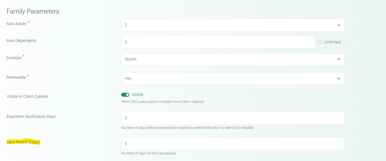Open the Renewable select set to Yes

225,79
